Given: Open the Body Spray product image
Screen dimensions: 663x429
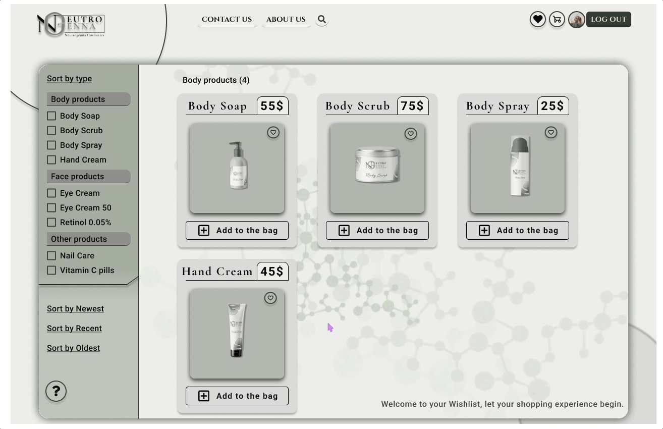Looking at the screenshot, I should click(518, 168).
